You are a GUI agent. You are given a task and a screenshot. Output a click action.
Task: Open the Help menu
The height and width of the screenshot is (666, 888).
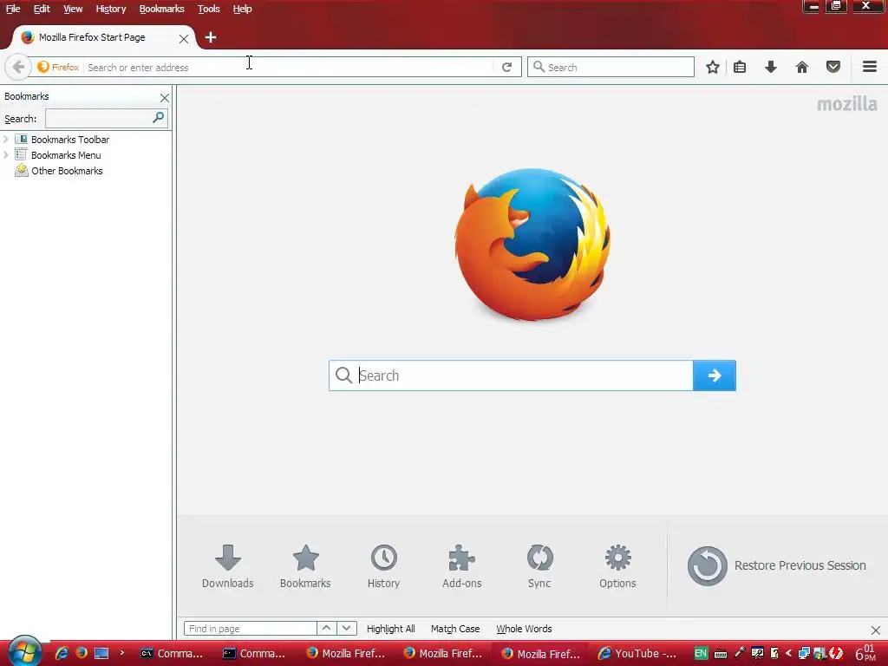(x=242, y=9)
